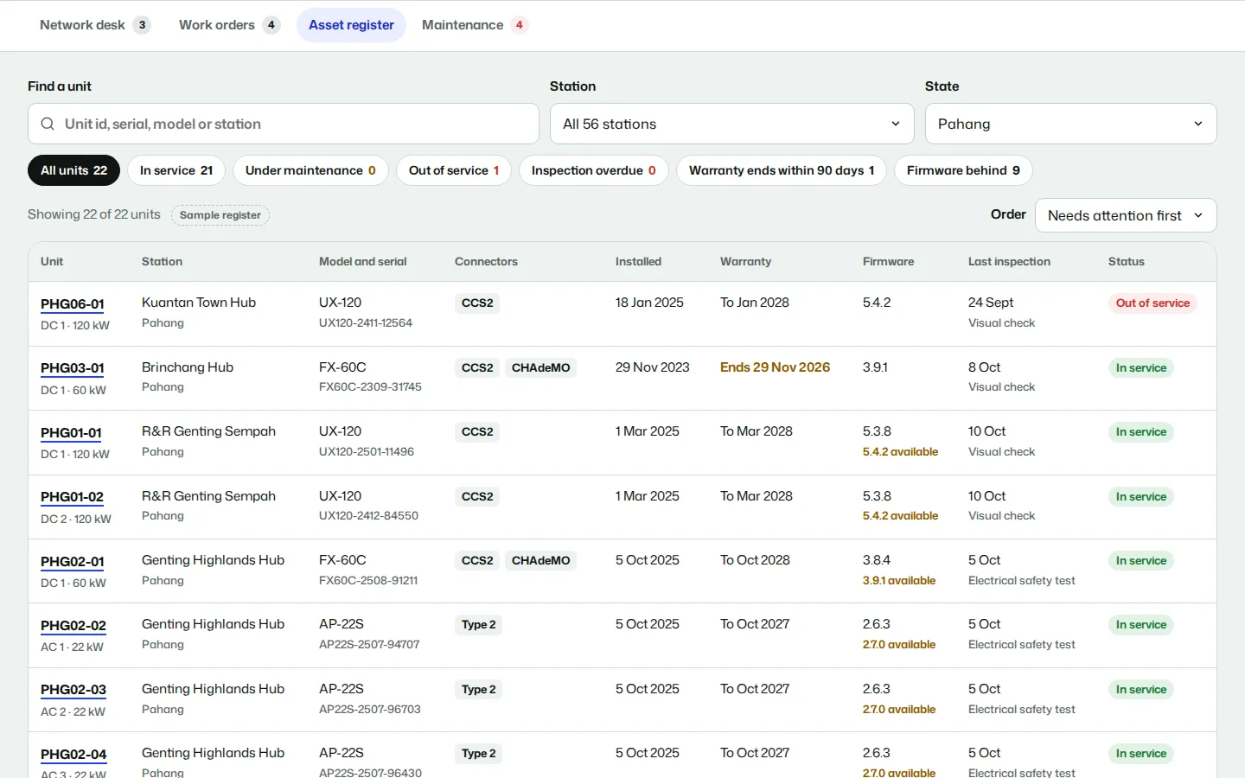Image resolution: width=1245 pixels, height=778 pixels.
Task: Open the Order dropdown Needs attention first
Action: point(1125,215)
